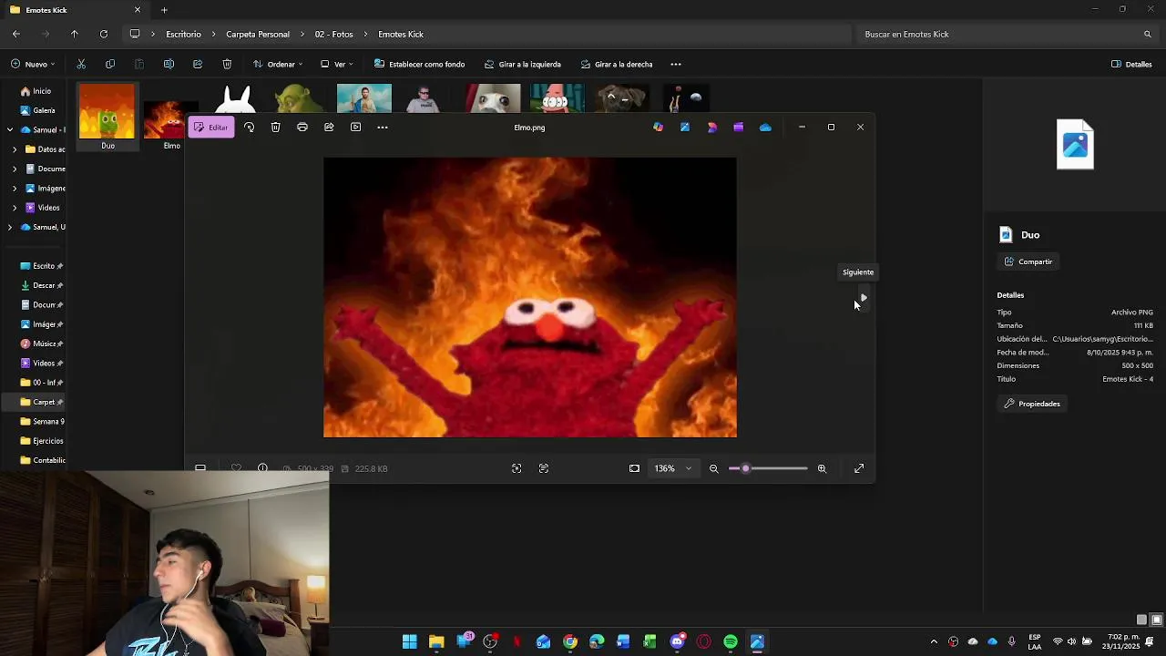Select Semana 9 folder in sidebar
This screenshot has height=656, width=1166.
pos(42,422)
